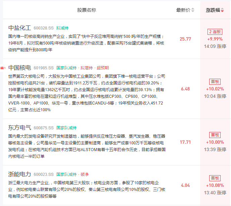Open stock 浙能电力

(19, 174)
